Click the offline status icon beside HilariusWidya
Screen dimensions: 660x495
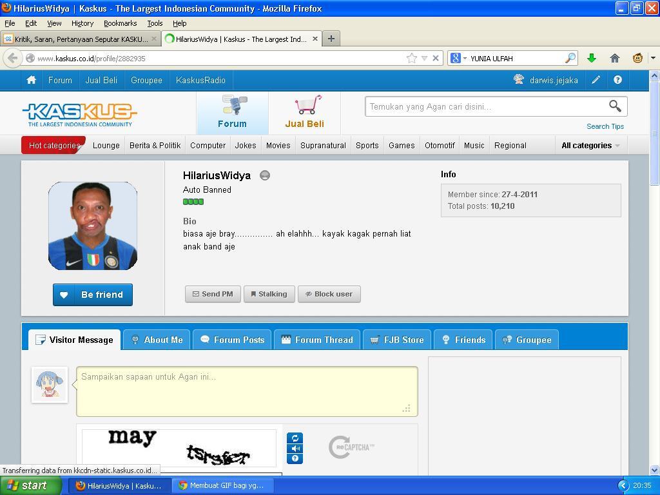click(265, 175)
